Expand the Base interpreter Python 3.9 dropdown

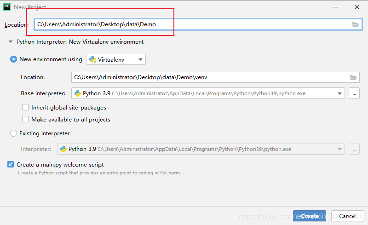[x=340, y=93]
